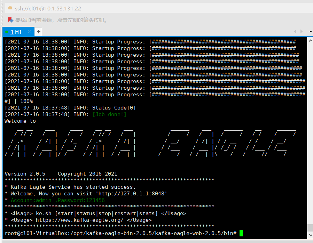This screenshot has width=313, height=243.
Task: Click the terminal scrollbar down arrow
Action: click(311, 235)
